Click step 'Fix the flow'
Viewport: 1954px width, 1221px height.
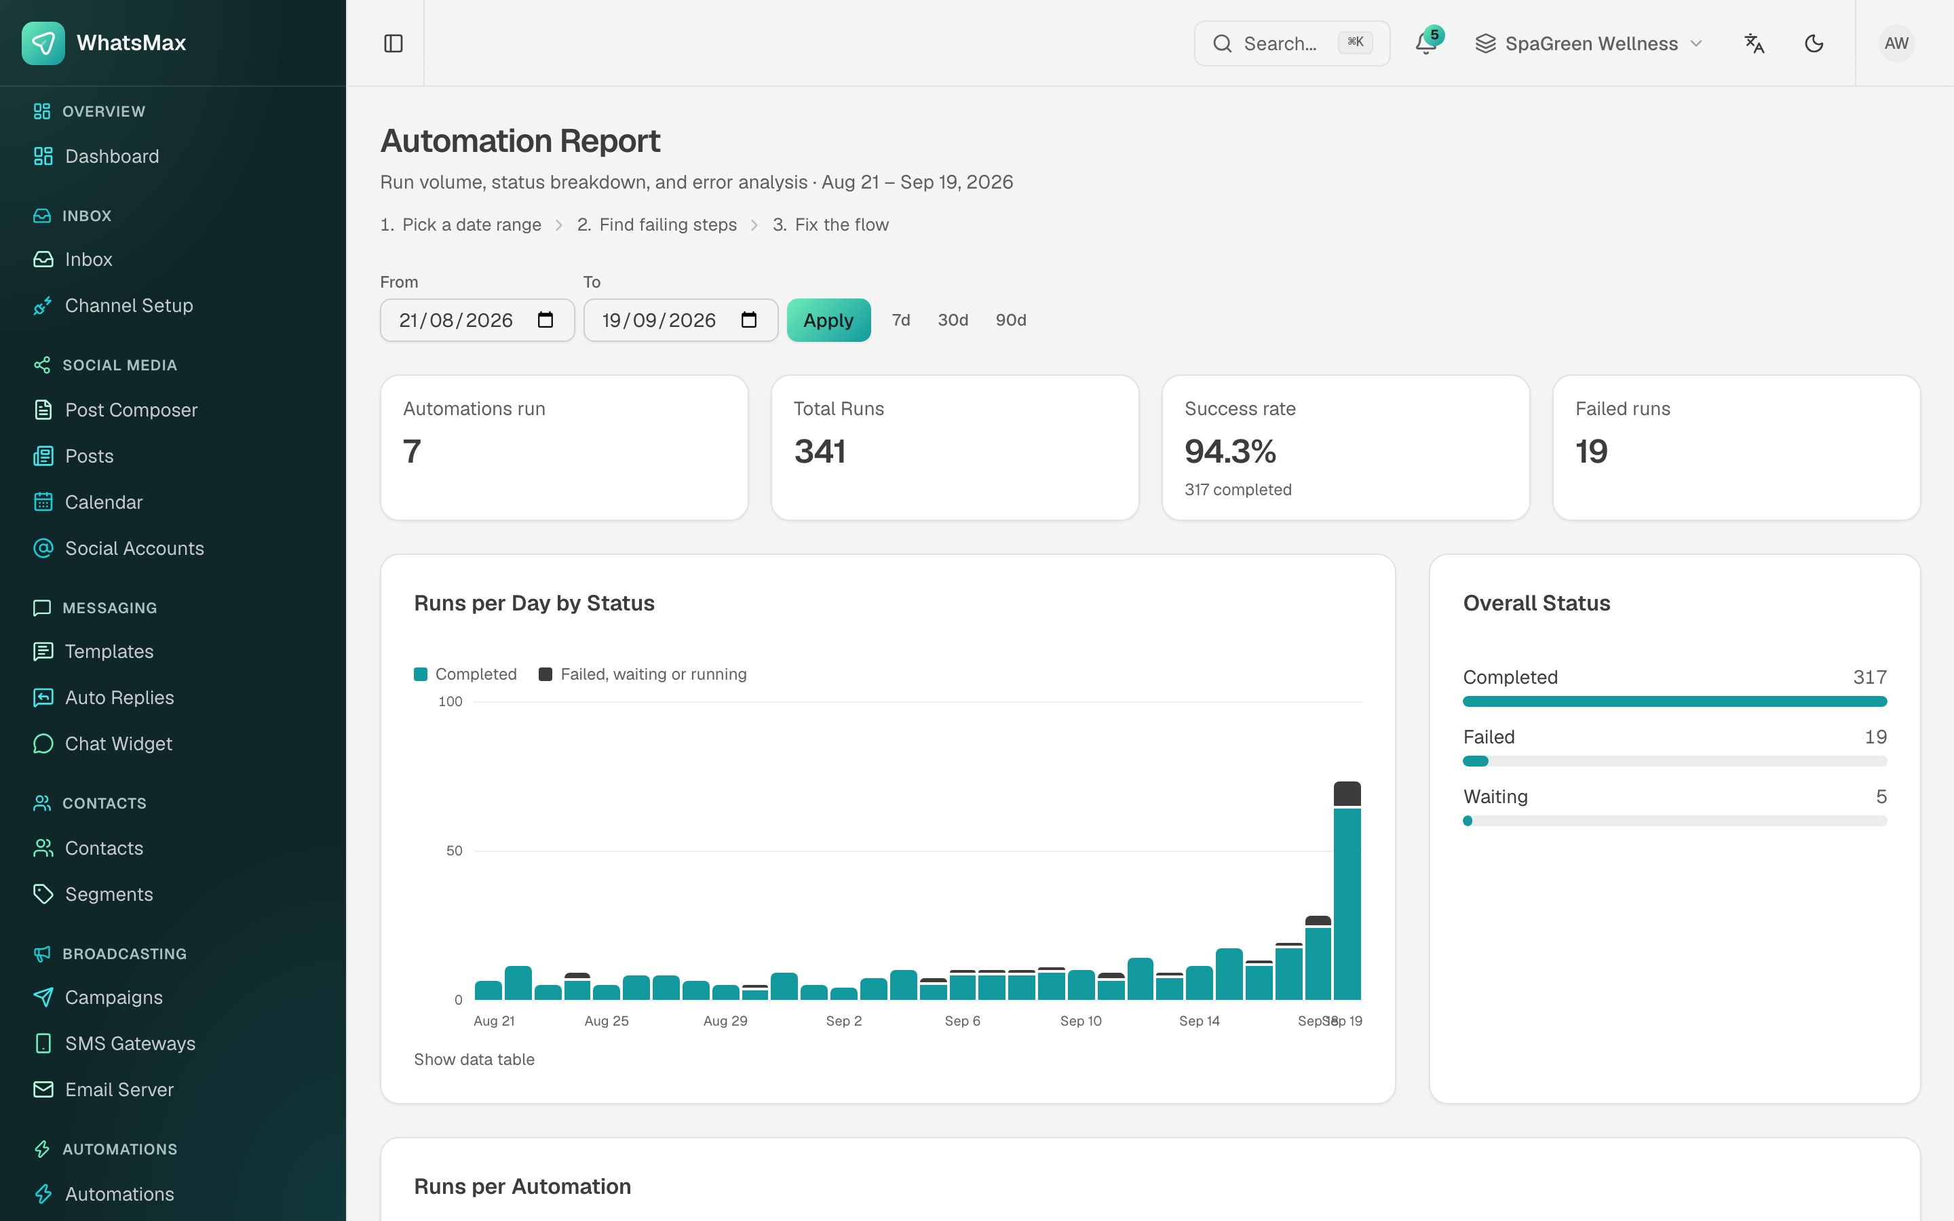[x=841, y=225]
